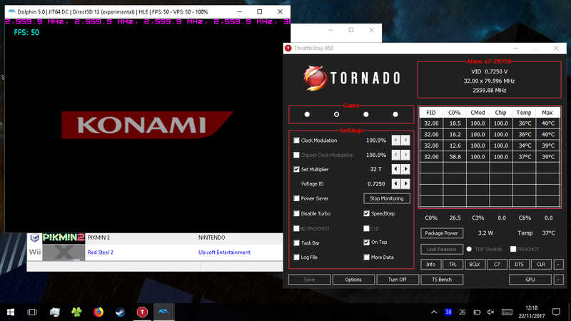
Task: Click the BCLK button
Action: coord(475,265)
